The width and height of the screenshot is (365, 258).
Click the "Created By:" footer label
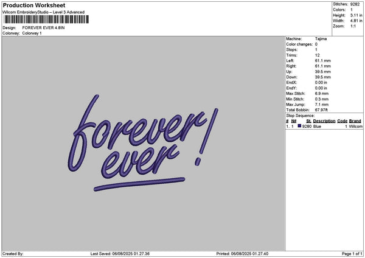point(13,254)
